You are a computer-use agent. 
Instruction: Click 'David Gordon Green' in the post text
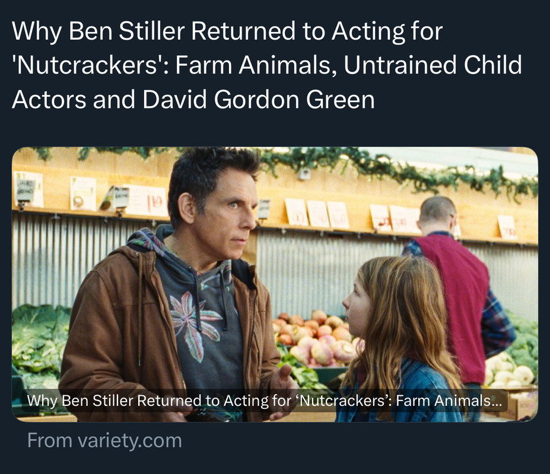point(259,100)
